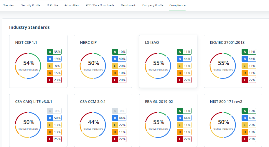Select the PDF / Data Downloads tab
The width and height of the screenshot is (269, 147).
(x=100, y=5)
